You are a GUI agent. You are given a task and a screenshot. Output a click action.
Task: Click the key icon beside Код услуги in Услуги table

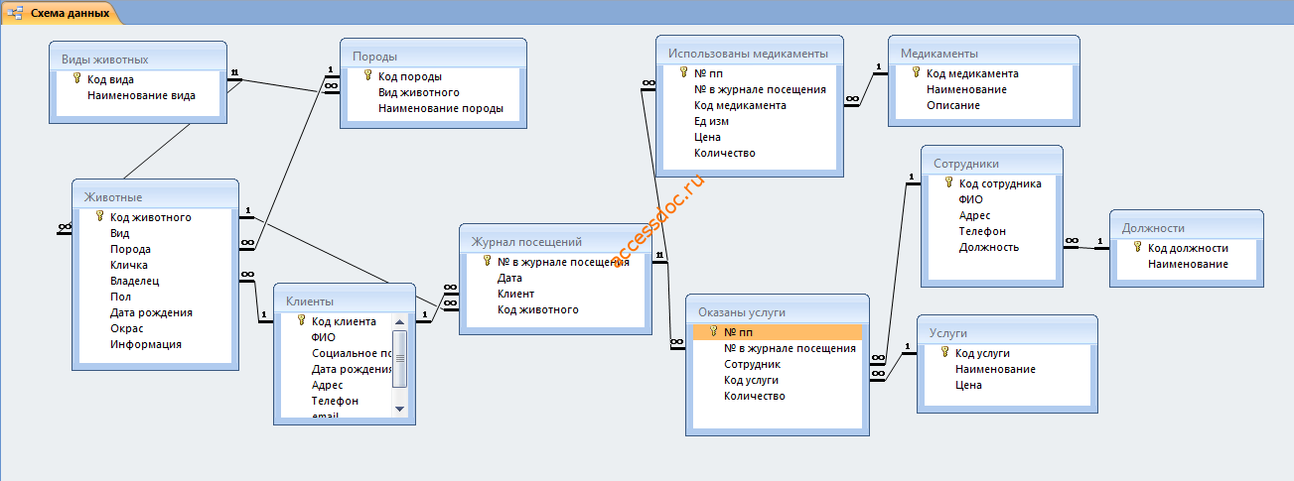(x=944, y=352)
